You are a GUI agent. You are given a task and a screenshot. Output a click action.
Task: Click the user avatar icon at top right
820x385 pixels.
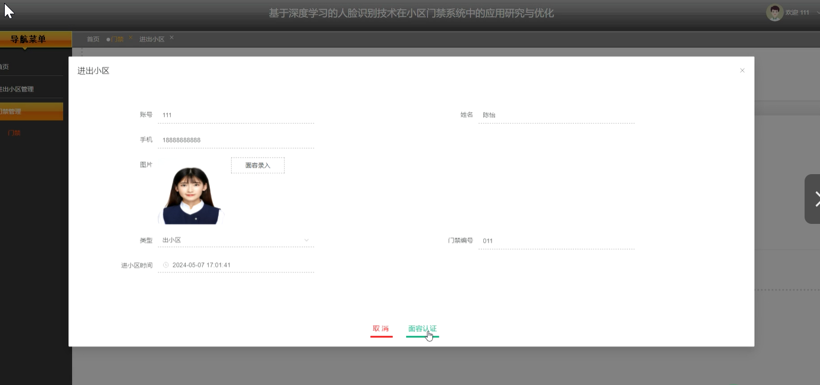click(x=774, y=12)
